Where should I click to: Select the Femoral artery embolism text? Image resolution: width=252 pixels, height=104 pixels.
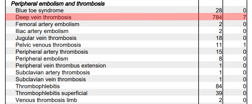coord(47,24)
